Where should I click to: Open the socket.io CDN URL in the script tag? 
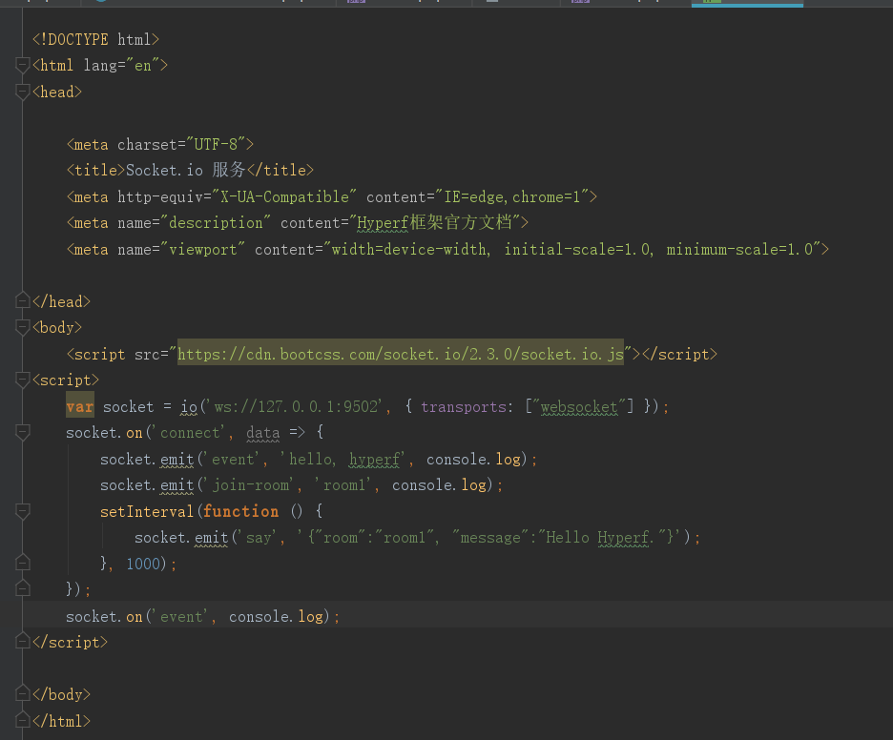coord(400,354)
